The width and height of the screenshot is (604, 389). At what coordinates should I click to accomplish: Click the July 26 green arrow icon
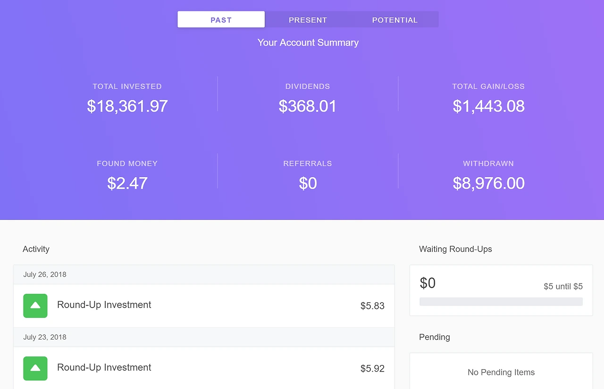(x=35, y=306)
